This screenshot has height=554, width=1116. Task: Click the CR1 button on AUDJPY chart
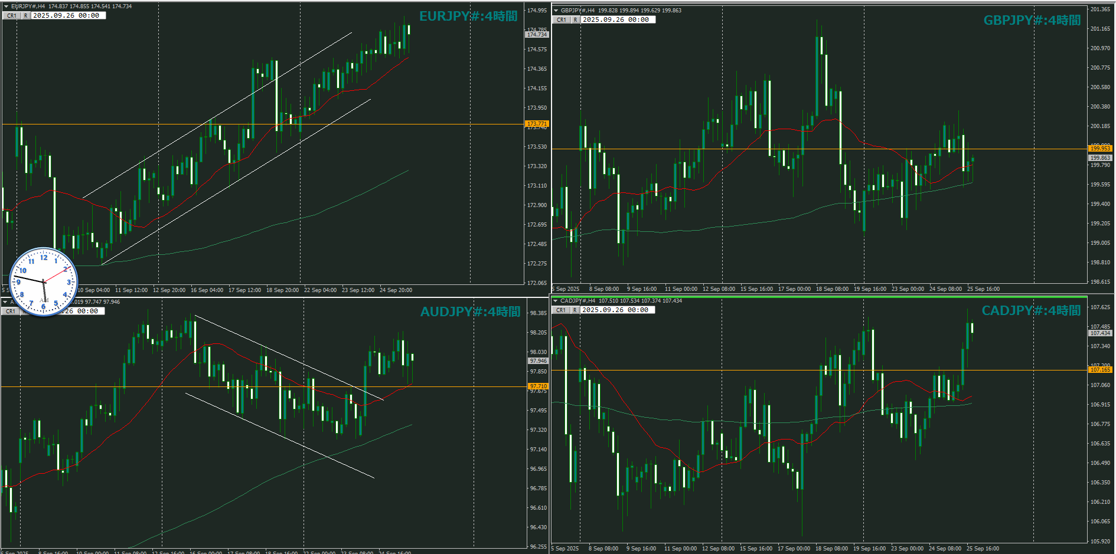coord(11,311)
